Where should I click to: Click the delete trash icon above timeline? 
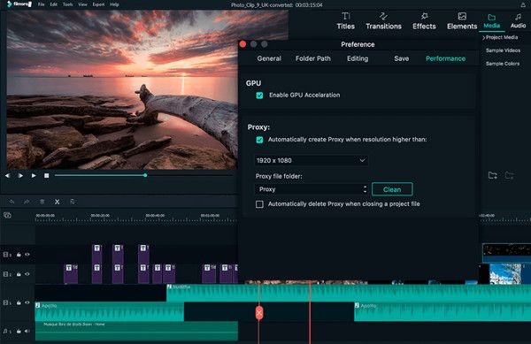point(42,202)
